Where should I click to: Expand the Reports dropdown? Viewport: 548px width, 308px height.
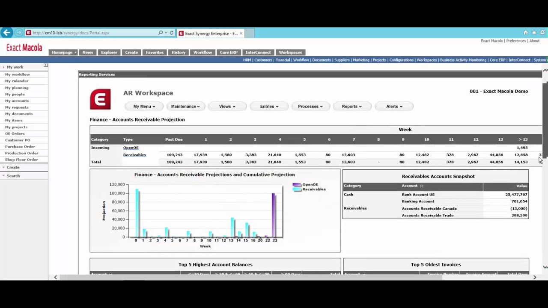[352, 106]
